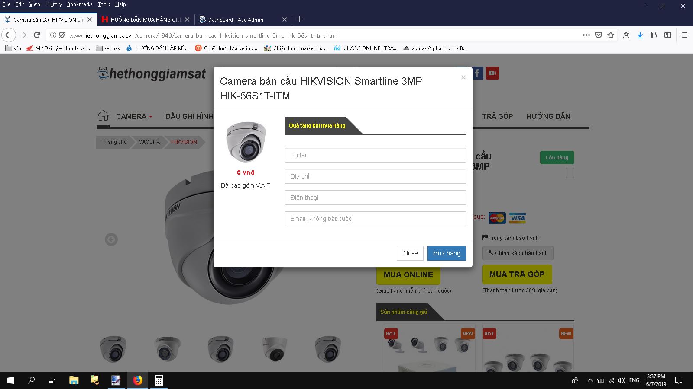This screenshot has height=389, width=693.
Task: Click the Điện thoại input field
Action: pos(376,198)
